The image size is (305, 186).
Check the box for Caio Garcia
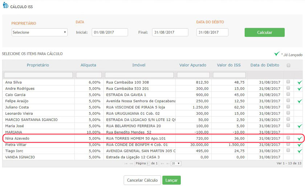click(288, 94)
